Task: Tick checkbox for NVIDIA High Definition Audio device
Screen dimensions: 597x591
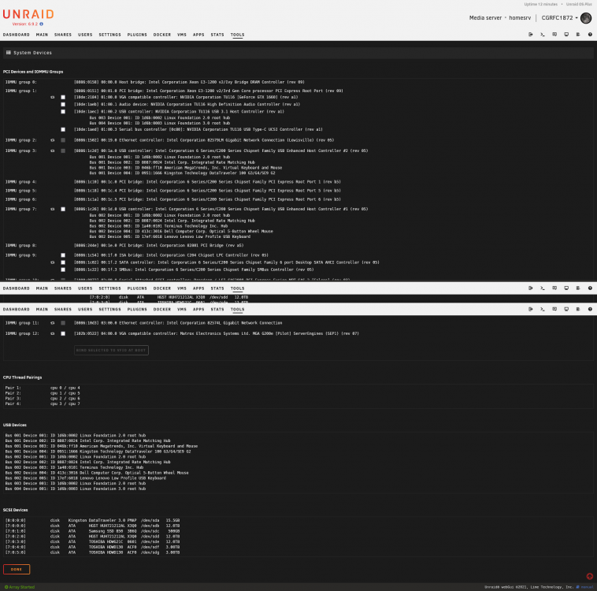Action: click(63, 104)
